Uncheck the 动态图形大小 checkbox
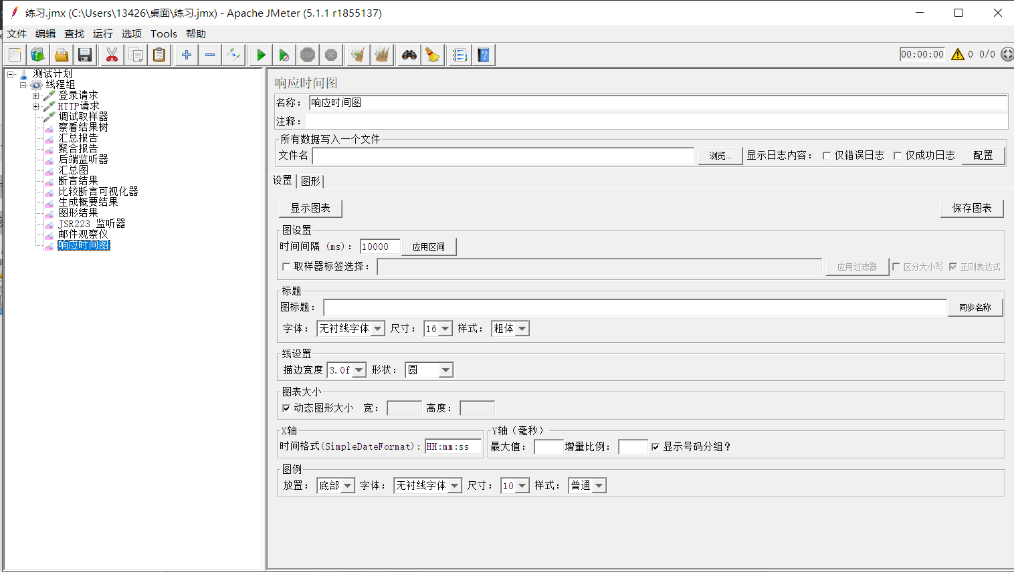 286,408
